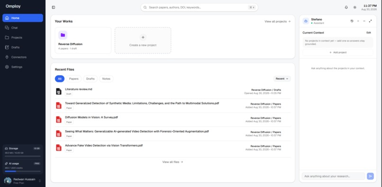Open the Recent sort dropdown
This screenshot has width=382, height=187.
coord(282,79)
